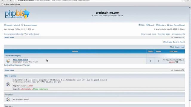The width and height of the screenshot is (191, 107).
Task: Click Delete all board cookies
Action: pyautogui.click(x=13, y=65)
